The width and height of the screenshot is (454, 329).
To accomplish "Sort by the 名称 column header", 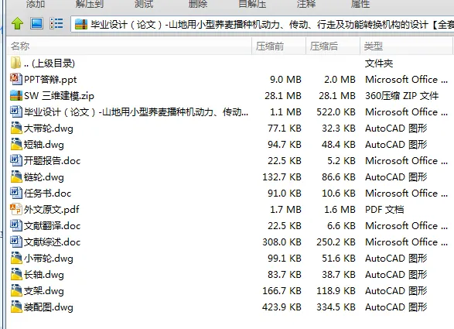I will [129, 46].
